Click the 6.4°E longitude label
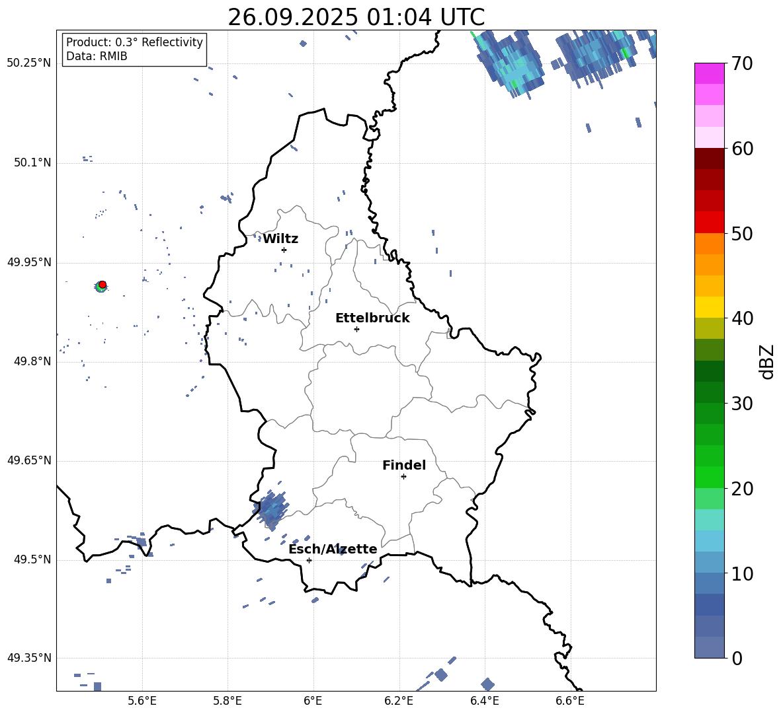Screen dimensions: 783x714 [484, 701]
